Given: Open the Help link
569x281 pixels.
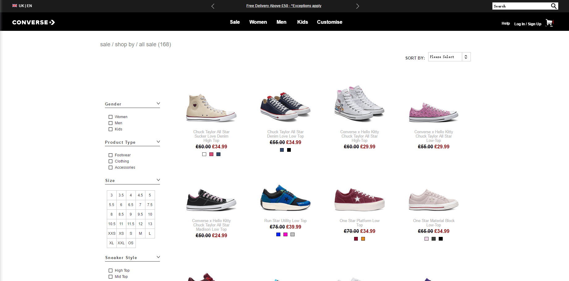Looking at the screenshot, I should 506,23.
